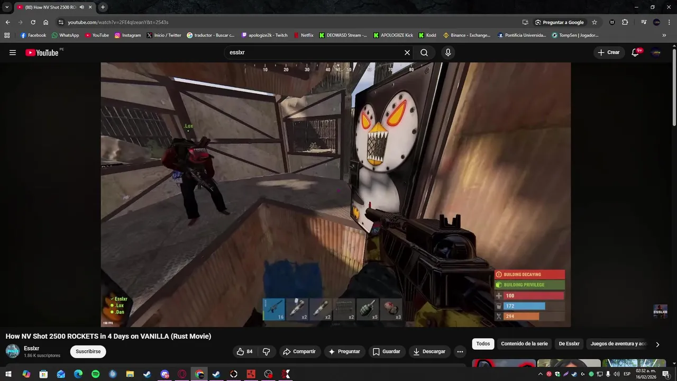Show more filter chips with right arrow
The height and width of the screenshot is (381, 677).
coord(657,344)
